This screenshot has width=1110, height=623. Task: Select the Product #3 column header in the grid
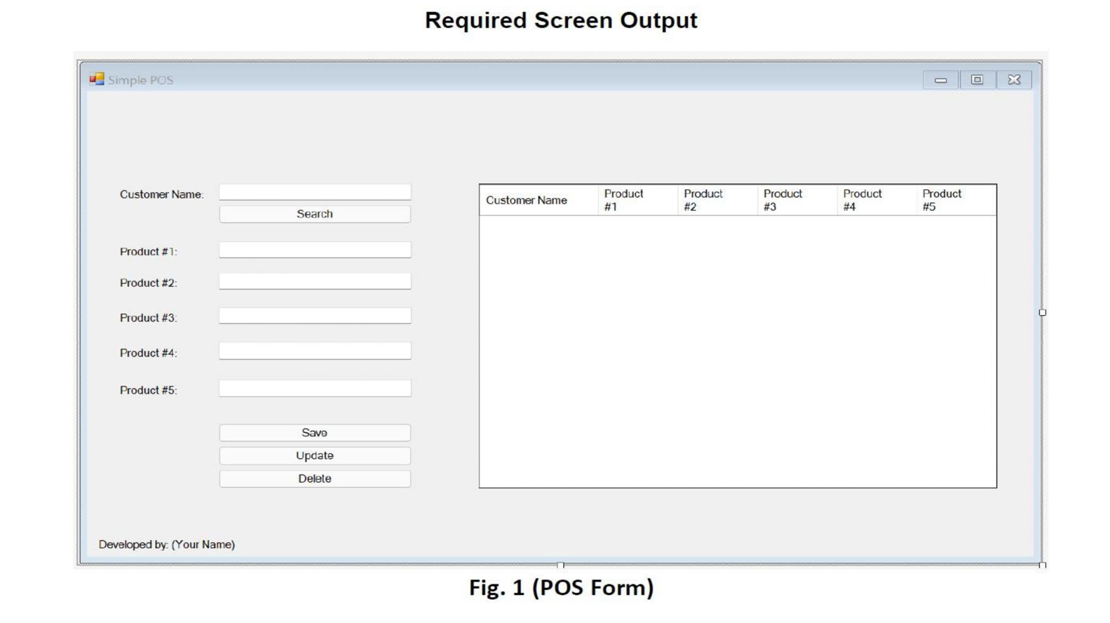click(797, 200)
